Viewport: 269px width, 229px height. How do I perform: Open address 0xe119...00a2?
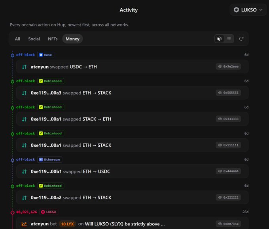(x=46, y=198)
